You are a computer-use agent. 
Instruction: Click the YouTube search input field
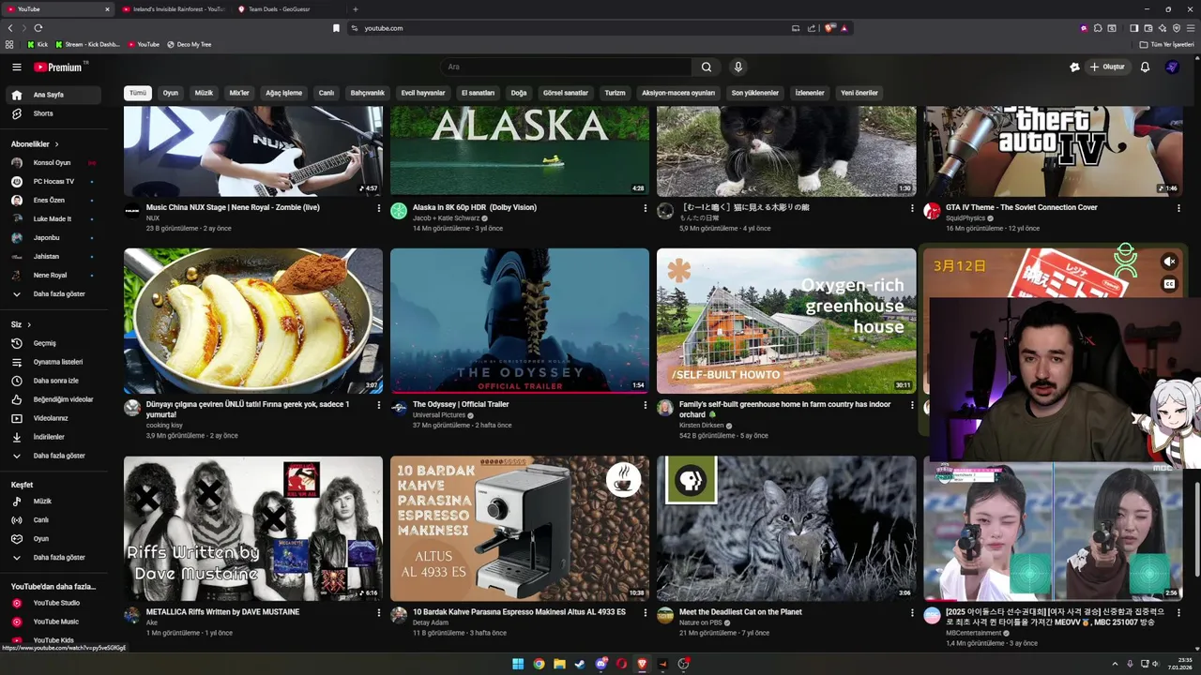tap(566, 67)
